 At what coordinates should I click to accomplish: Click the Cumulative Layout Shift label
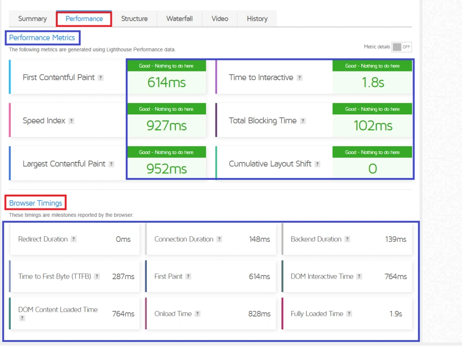(270, 164)
